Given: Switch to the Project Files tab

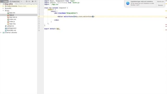Looking at the screenshot, I should pos(15,1).
